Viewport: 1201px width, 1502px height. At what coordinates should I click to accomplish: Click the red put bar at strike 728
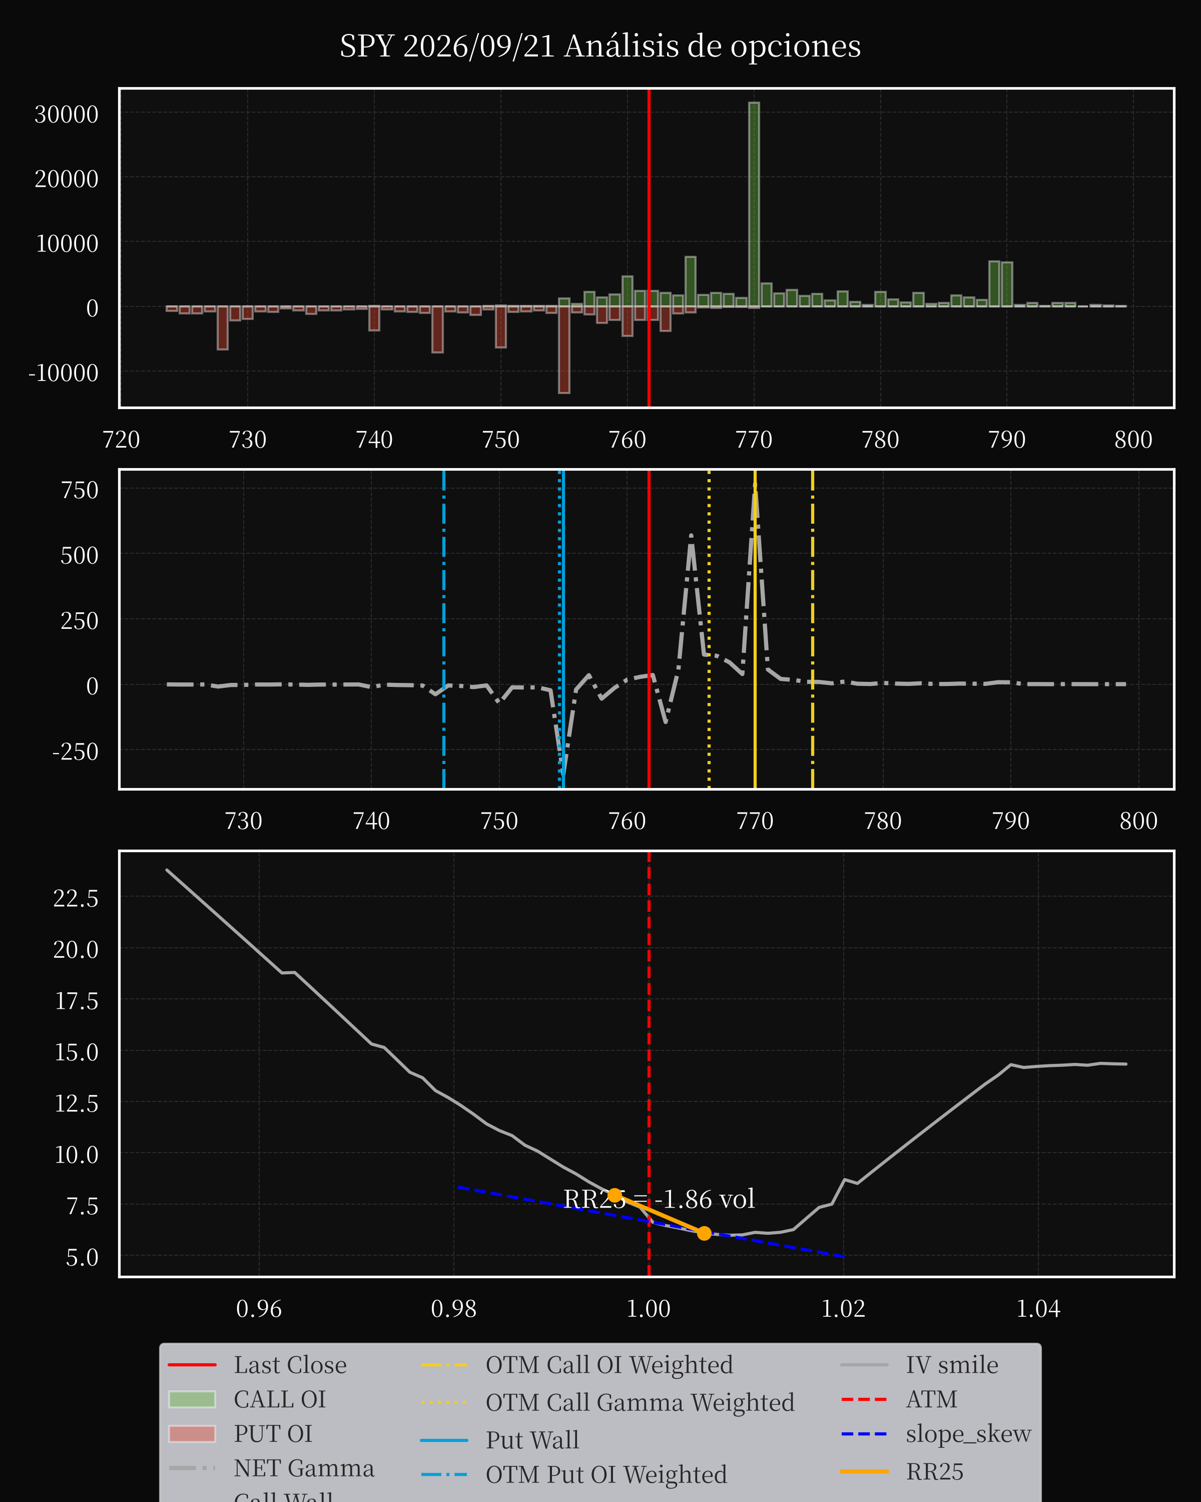pyautogui.click(x=222, y=327)
